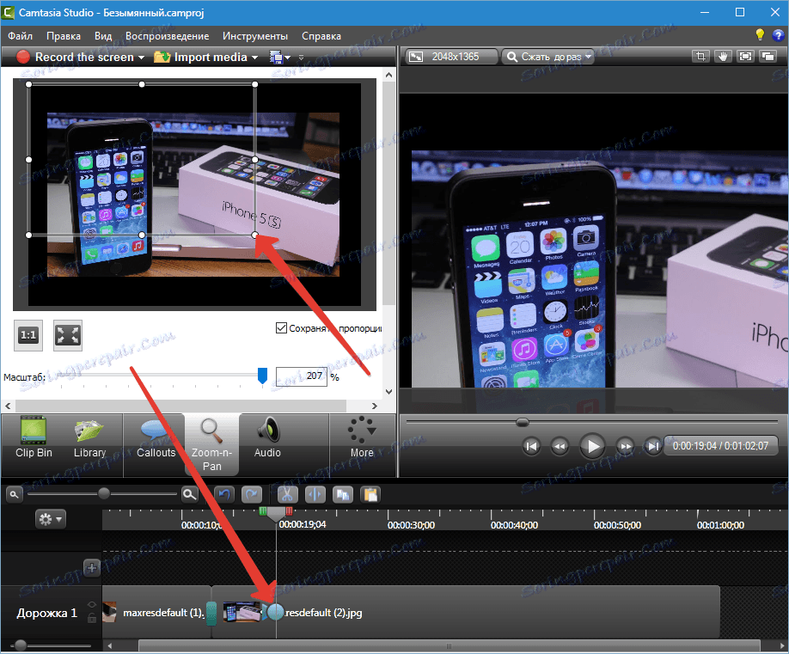Image resolution: width=789 pixels, height=654 pixels.
Task: Open the Сжать до раз zoom dropdown
Action: [548, 57]
